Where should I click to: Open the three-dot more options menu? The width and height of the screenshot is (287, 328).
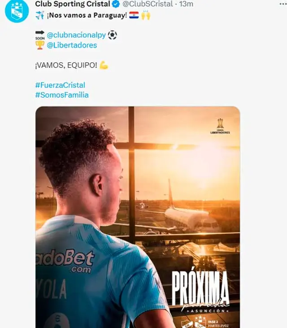pyautogui.click(x=283, y=4)
